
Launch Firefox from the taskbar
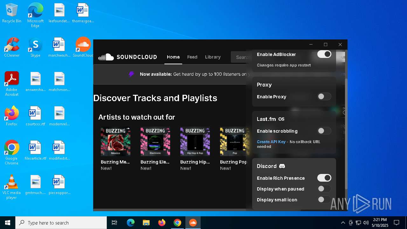pyautogui.click(x=162, y=223)
